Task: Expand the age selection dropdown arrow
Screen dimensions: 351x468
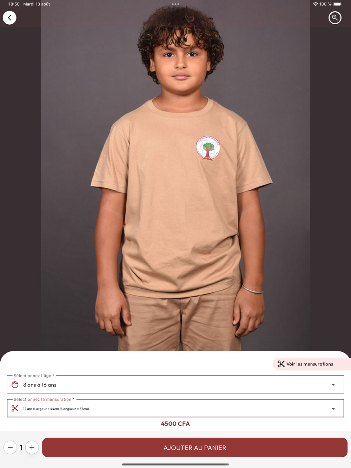Action: 333,385
